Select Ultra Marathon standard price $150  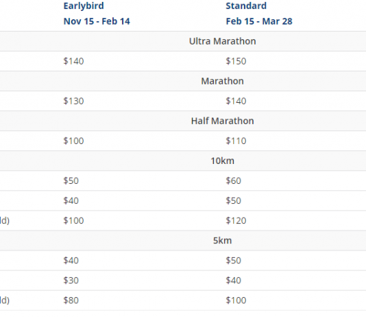point(236,61)
